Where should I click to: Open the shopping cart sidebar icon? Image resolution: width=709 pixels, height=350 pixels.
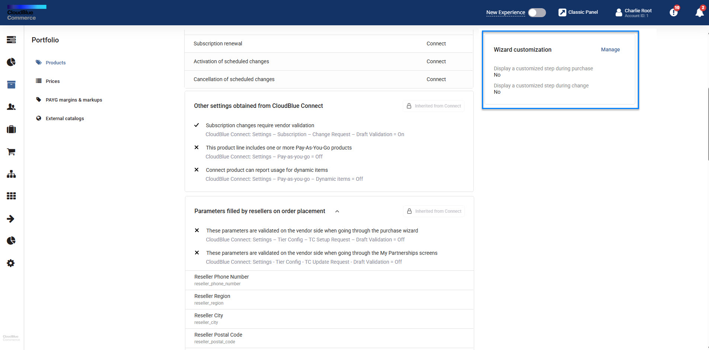[11, 151]
